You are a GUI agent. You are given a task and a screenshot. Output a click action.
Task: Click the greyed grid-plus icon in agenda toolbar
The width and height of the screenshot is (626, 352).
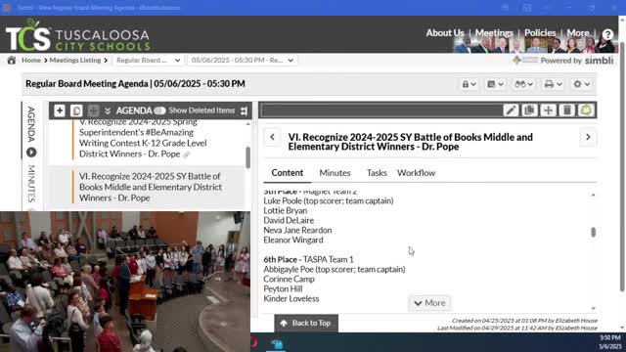click(x=94, y=110)
